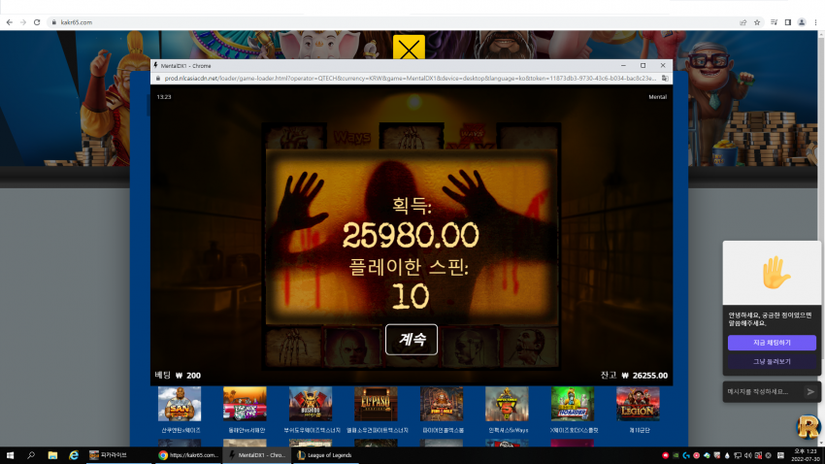Reload the kakr65.com page
825x464 pixels.
(37, 22)
